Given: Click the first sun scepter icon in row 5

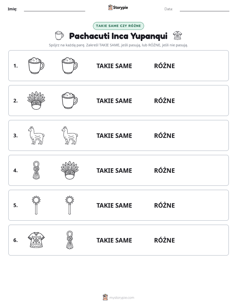Looking at the screenshot, I should (x=36, y=205).
